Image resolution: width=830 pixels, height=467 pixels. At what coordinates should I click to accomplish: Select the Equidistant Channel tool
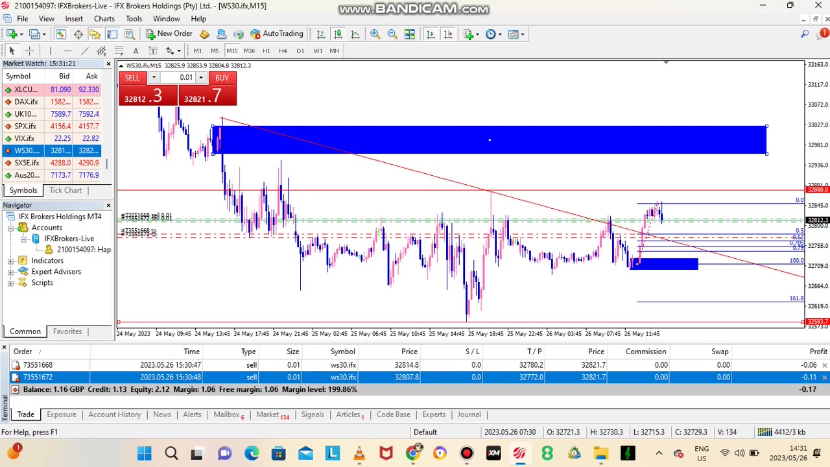(x=101, y=51)
